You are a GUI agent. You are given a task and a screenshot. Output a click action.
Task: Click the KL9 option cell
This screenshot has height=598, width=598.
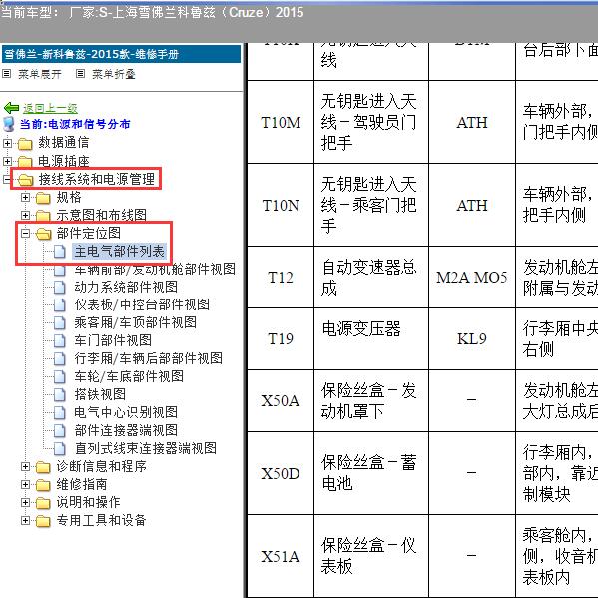pos(472,338)
